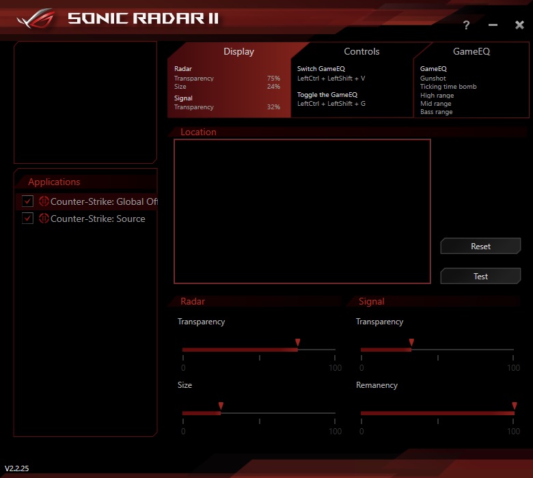This screenshot has width=533, height=478.
Task: Adjust the Radar Transparency slider handle
Action: pos(298,342)
